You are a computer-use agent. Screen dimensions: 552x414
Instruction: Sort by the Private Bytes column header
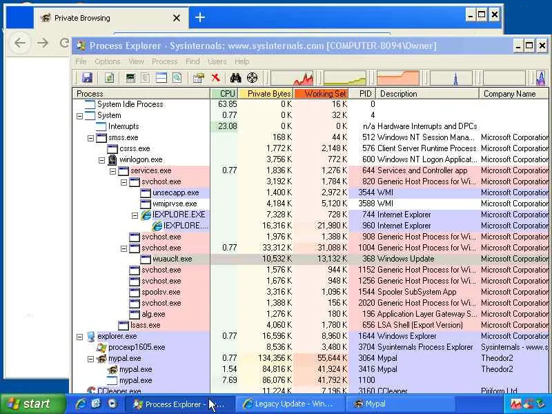[266, 94]
